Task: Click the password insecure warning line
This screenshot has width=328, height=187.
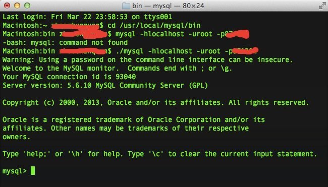Action: coord(147,60)
